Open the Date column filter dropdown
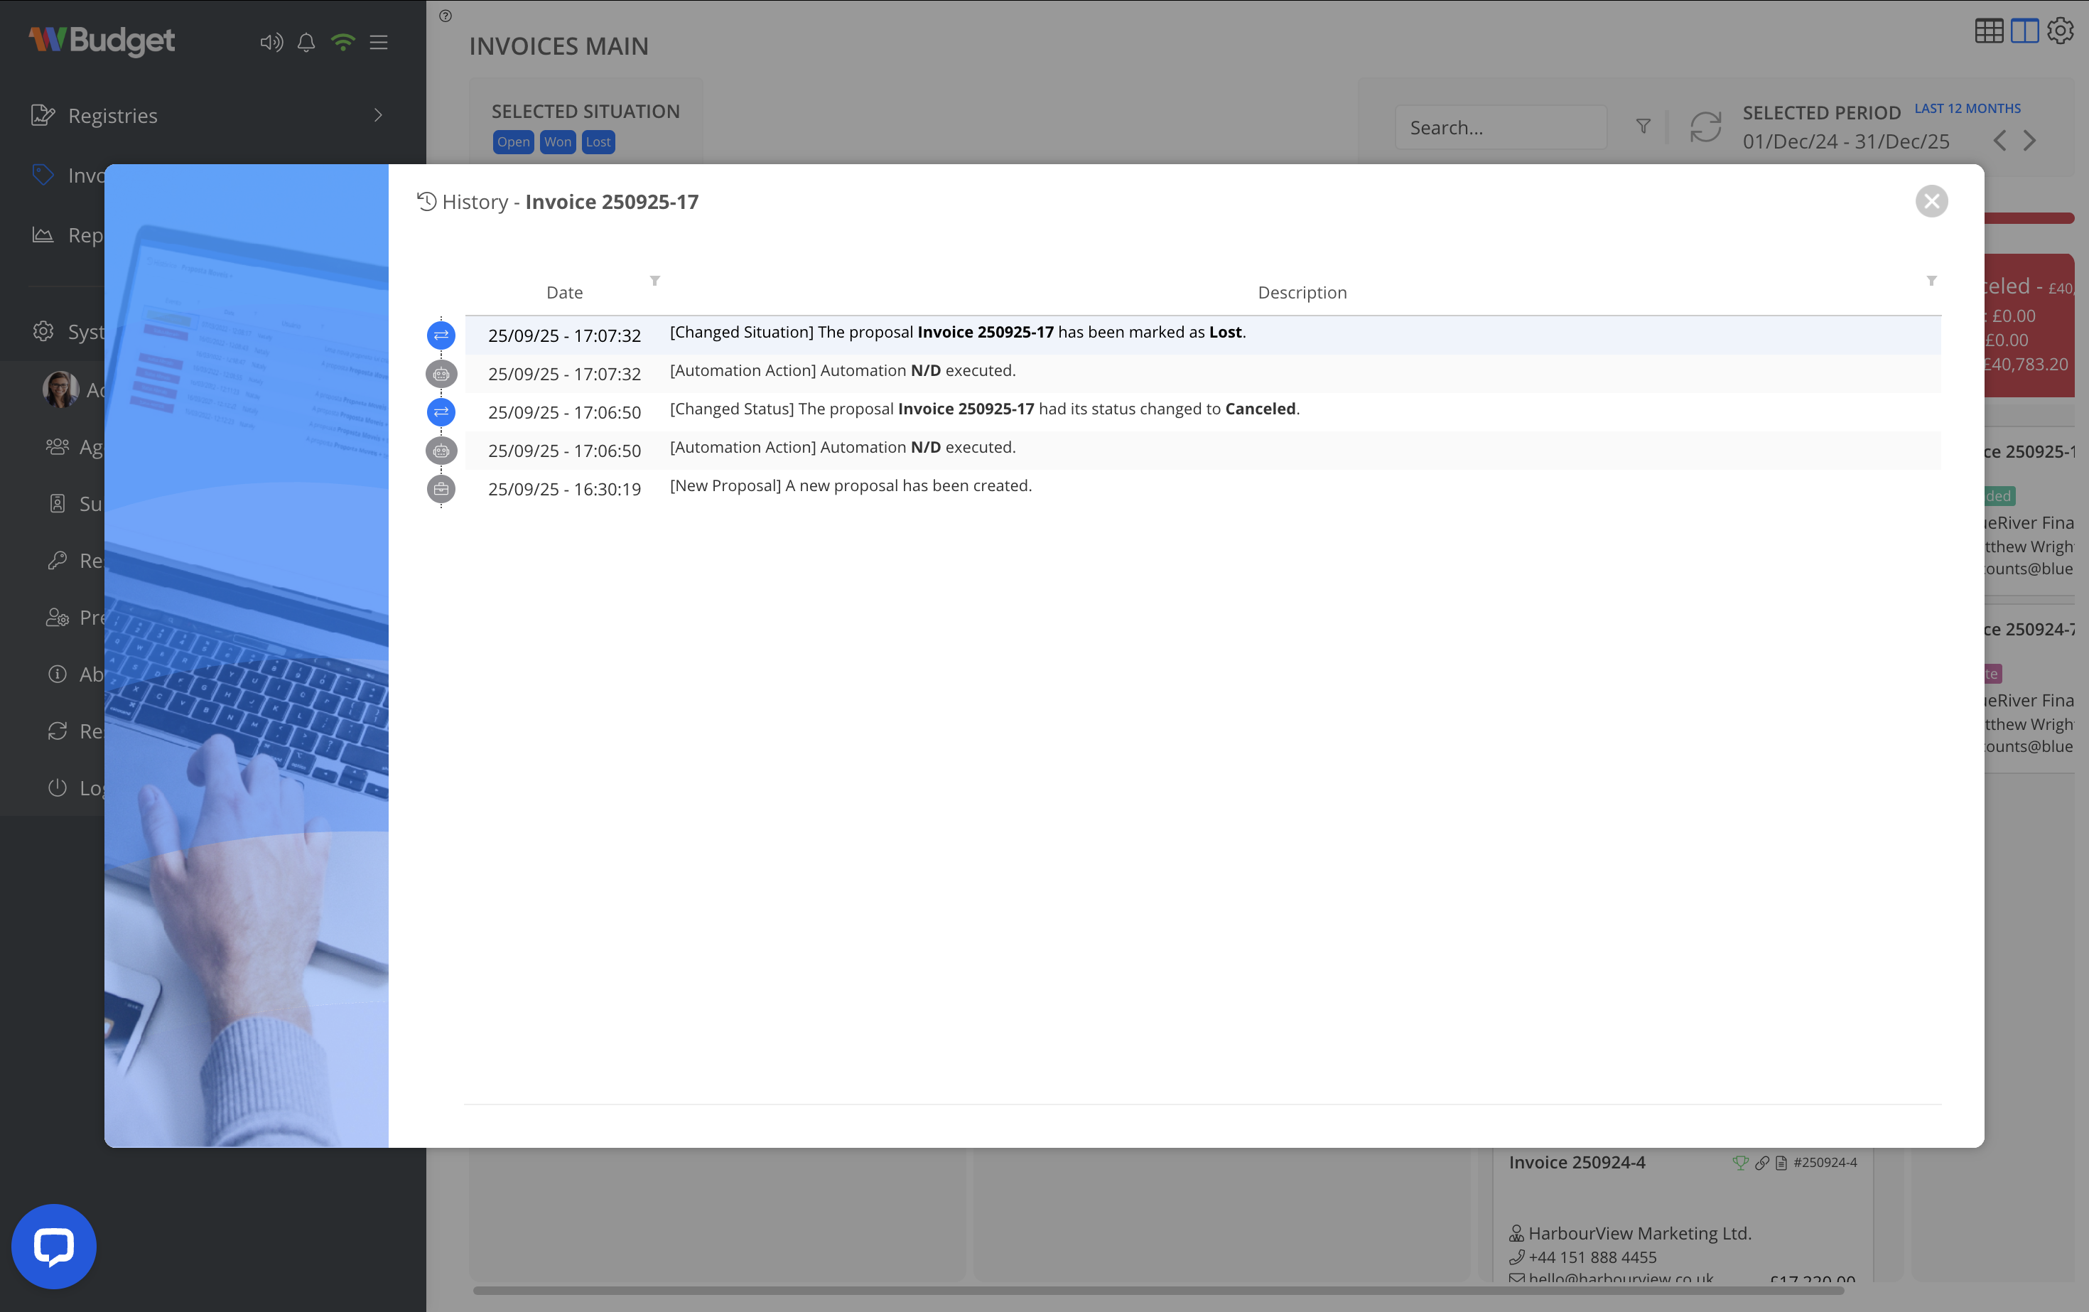The image size is (2089, 1312). coord(655,281)
